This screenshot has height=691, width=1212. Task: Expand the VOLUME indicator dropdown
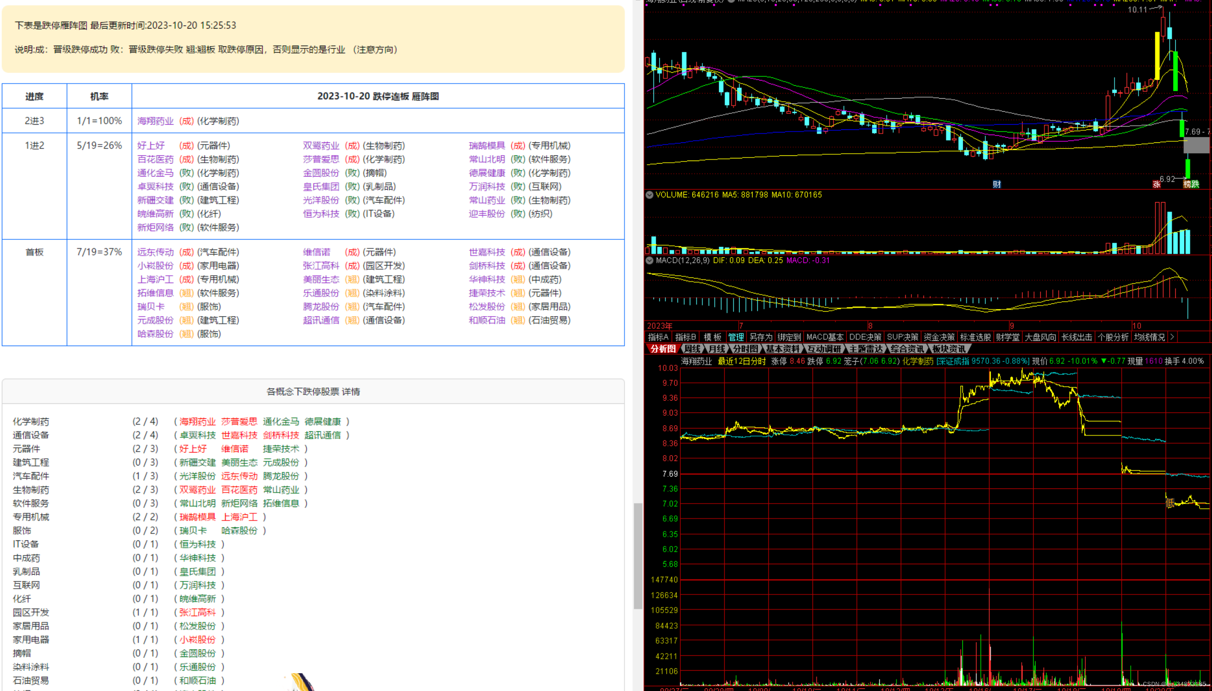[x=649, y=195]
